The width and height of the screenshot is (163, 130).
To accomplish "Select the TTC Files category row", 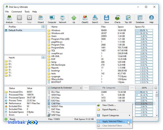I will pyautogui.click(x=72, y=112).
